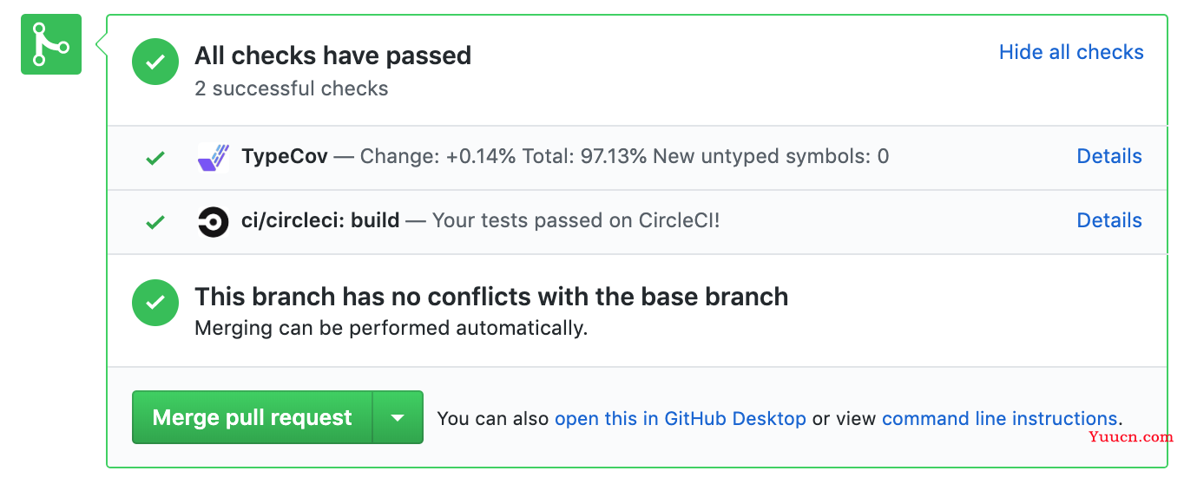
Task: Click the green git merge branch icon
Action: (x=51, y=44)
